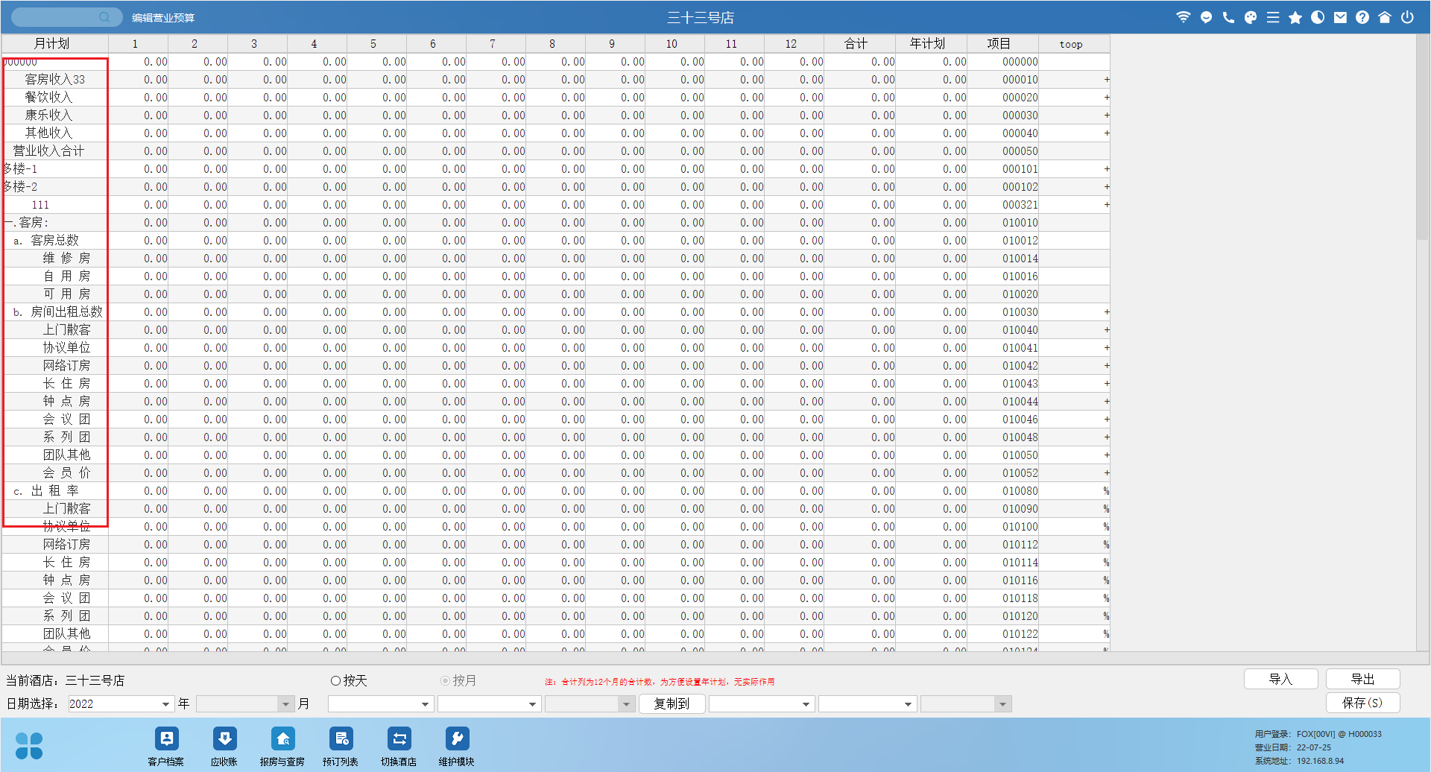Open the mail envelope icon
This screenshot has height=772, width=1431.
pos(1340,17)
